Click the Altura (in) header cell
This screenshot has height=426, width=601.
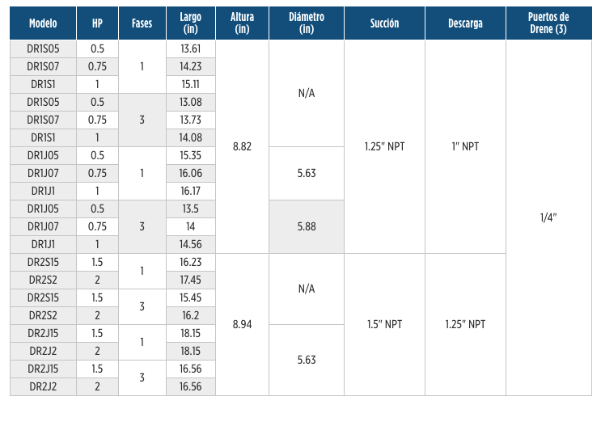(x=242, y=23)
